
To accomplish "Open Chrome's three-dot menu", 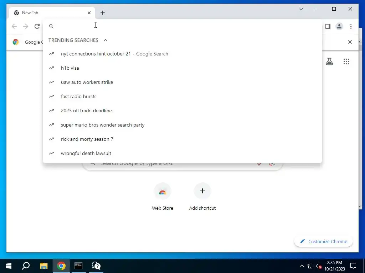I will click(x=351, y=26).
